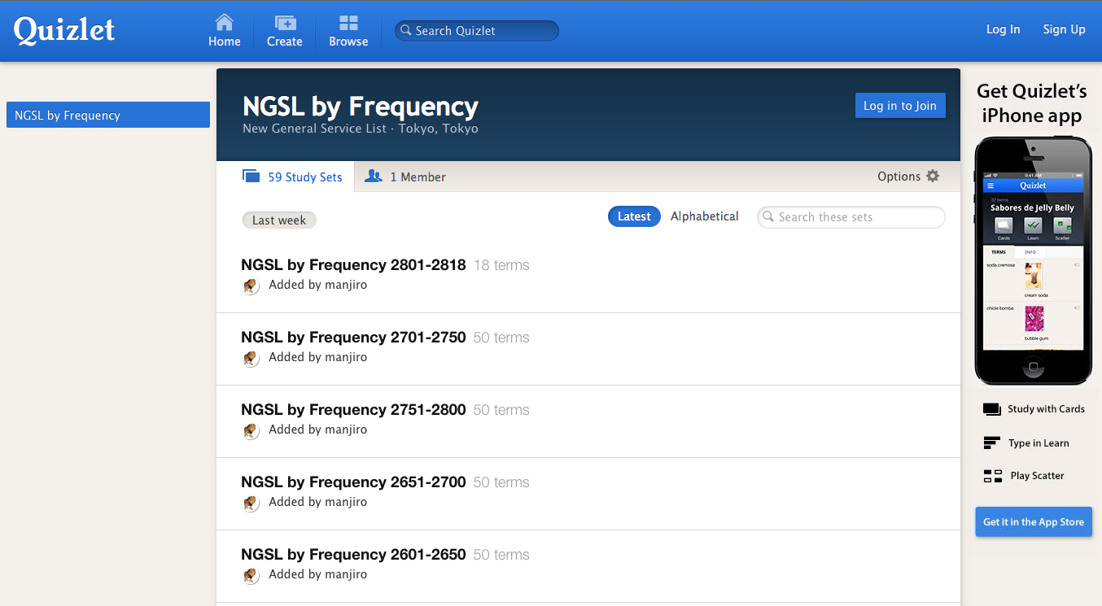Click the study sets folder icon
The height and width of the screenshot is (606, 1102).
coord(251,177)
